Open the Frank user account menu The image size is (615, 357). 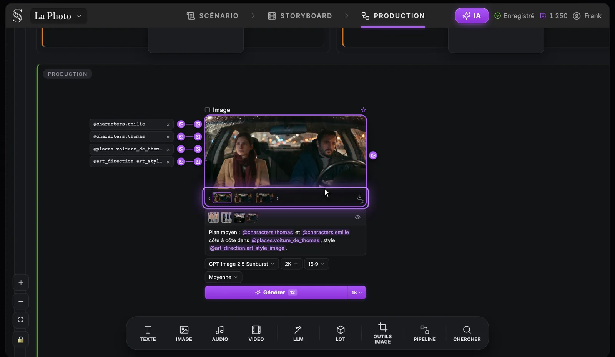tap(587, 16)
